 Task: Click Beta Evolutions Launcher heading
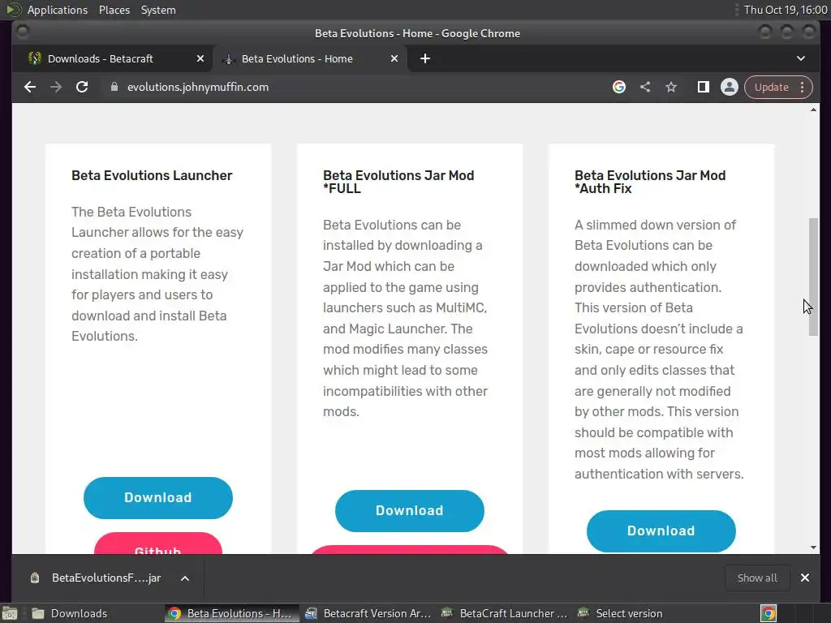(x=152, y=175)
